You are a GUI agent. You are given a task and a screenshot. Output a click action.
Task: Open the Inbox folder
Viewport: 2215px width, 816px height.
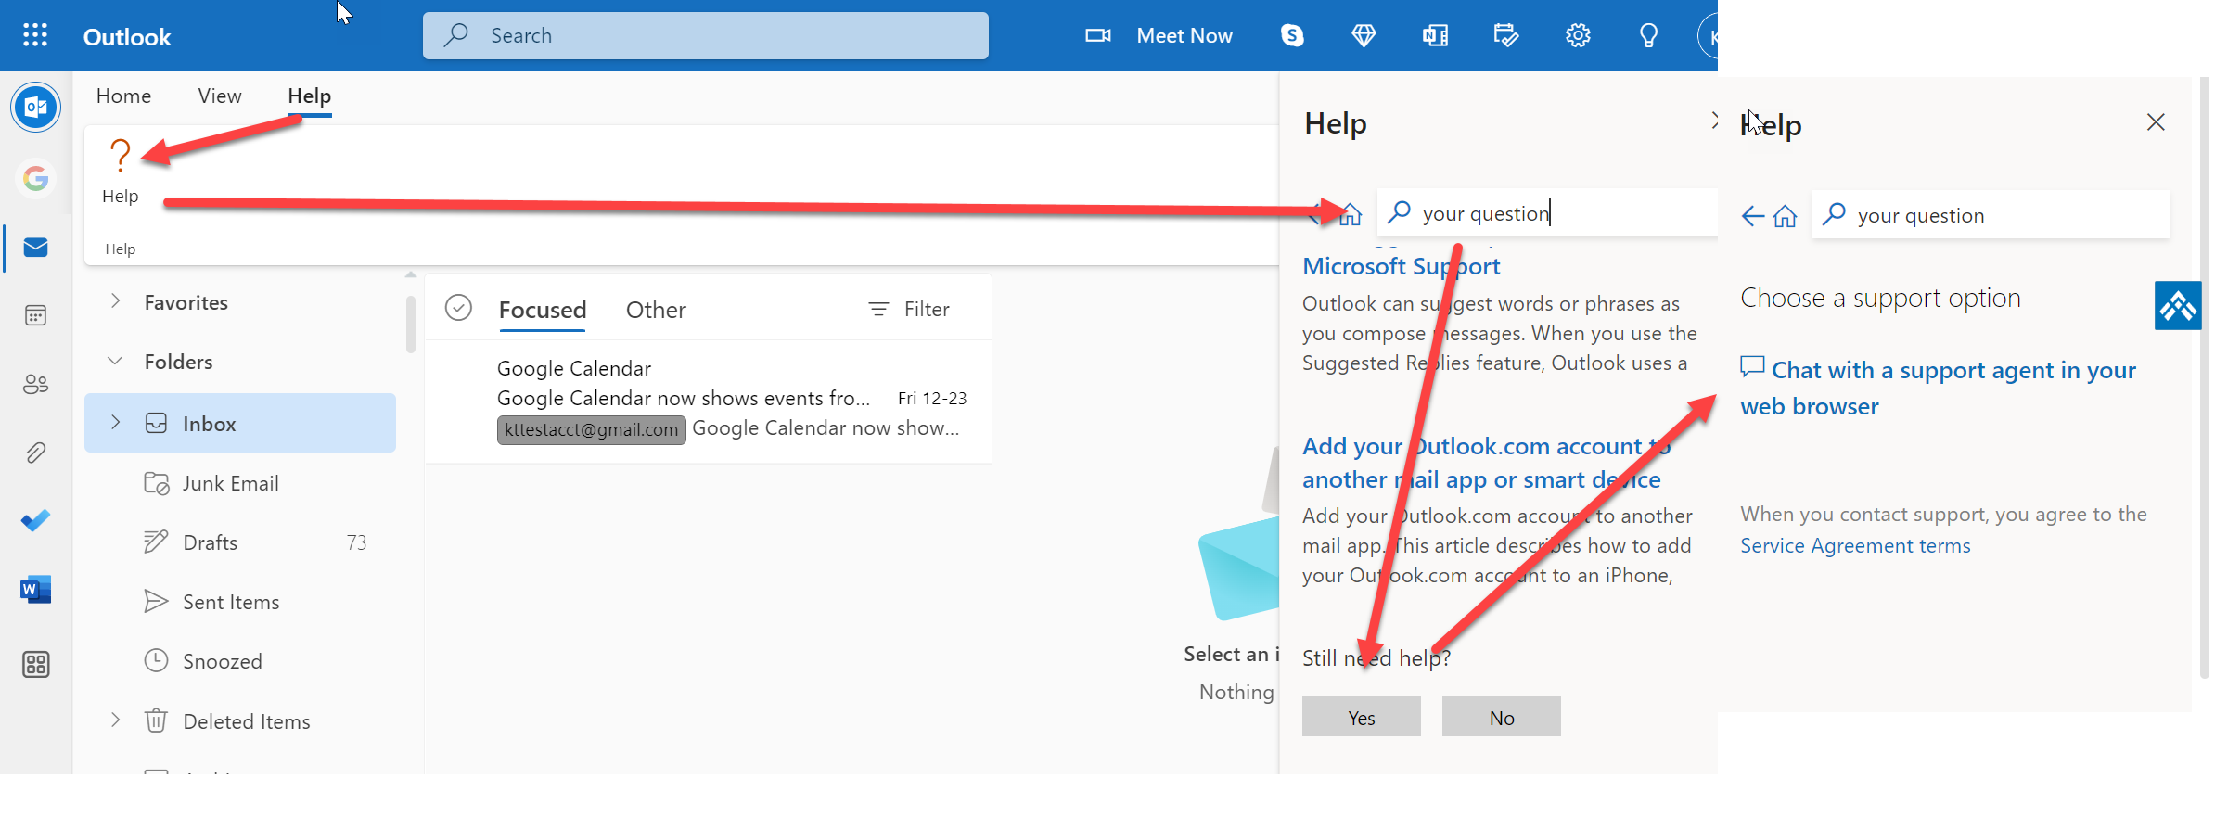(240, 424)
